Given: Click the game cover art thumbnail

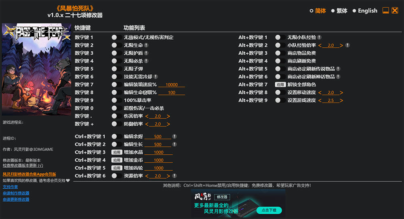Looking at the screenshot, I should (37, 69).
